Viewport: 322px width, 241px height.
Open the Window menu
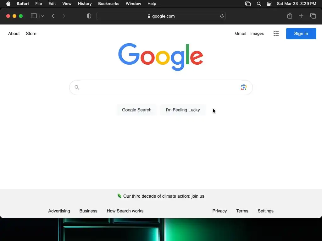[x=133, y=4]
